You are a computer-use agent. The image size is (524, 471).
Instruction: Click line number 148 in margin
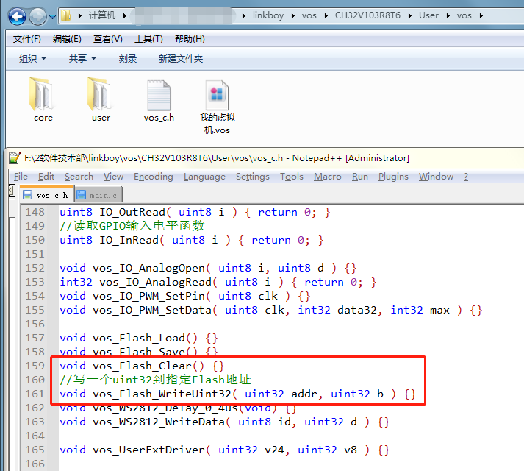click(35, 212)
